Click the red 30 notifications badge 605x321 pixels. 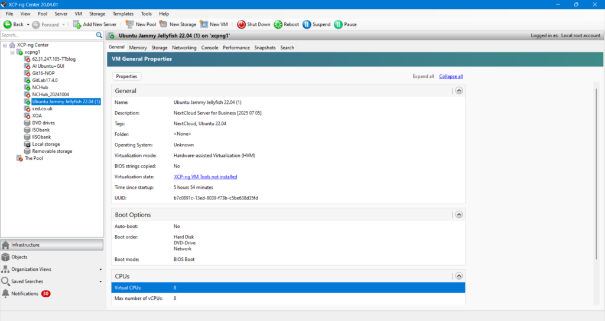(x=45, y=294)
